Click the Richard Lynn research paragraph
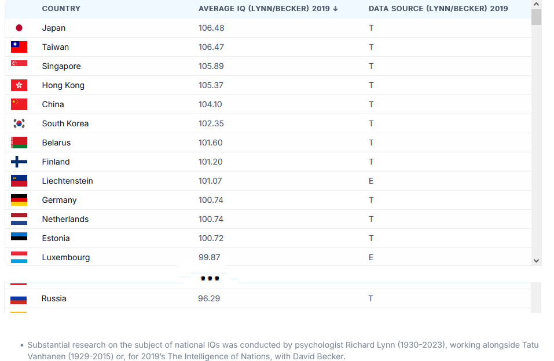Image resolution: width=554 pixels, height=361 pixels. pos(282,351)
